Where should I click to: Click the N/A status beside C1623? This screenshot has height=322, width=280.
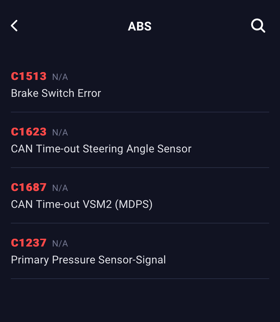(x=60, y=133)
